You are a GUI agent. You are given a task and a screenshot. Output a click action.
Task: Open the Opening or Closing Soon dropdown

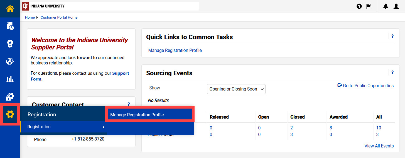[236, 89]
